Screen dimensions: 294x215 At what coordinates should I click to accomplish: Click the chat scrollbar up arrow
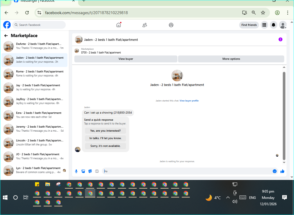(284, 67)
